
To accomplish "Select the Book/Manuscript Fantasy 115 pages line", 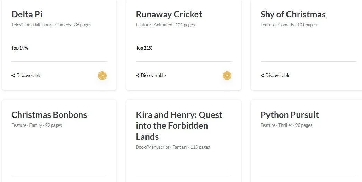I will [173, 147].
